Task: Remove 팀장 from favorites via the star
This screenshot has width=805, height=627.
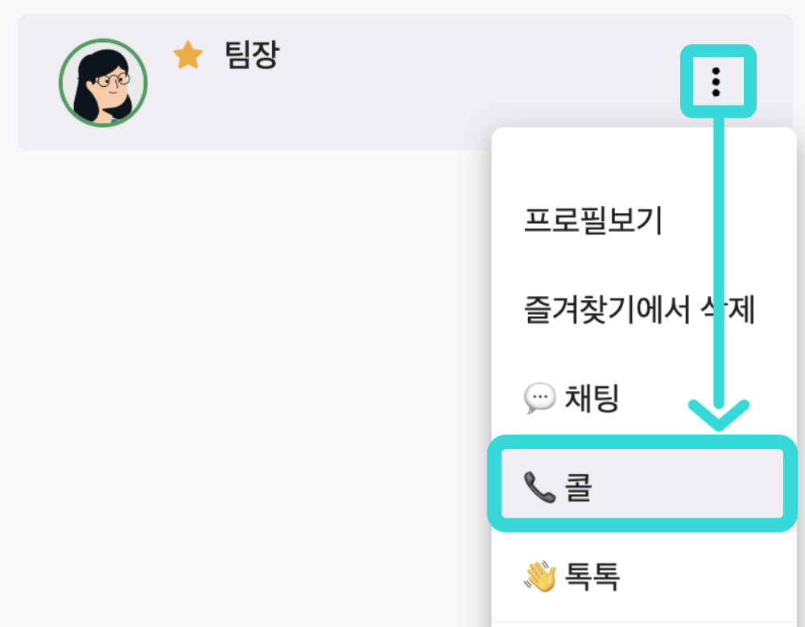Action: click(188, 56)
